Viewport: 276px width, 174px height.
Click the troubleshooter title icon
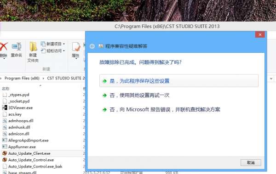[101, 46]
